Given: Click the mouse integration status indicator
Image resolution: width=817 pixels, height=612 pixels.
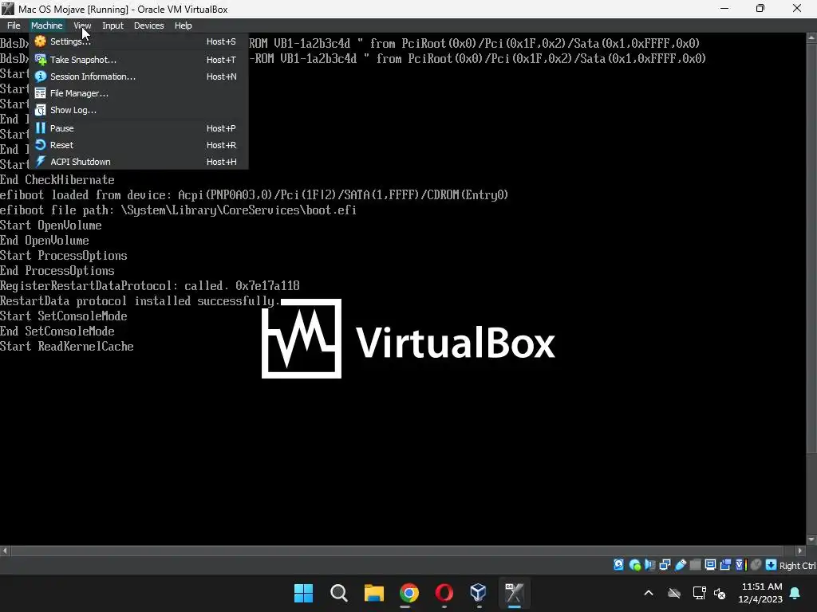Looking at the screenshot, I should (756, 565).
